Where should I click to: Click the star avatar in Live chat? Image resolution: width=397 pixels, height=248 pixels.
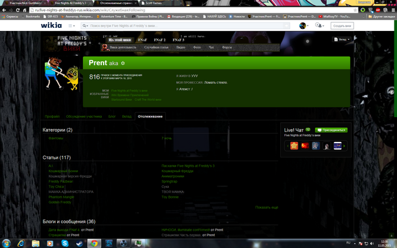[294, 146]
